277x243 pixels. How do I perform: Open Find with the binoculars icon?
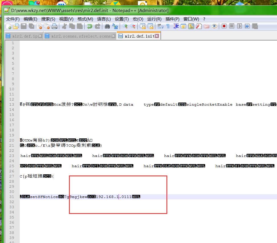tap(107, 26)
